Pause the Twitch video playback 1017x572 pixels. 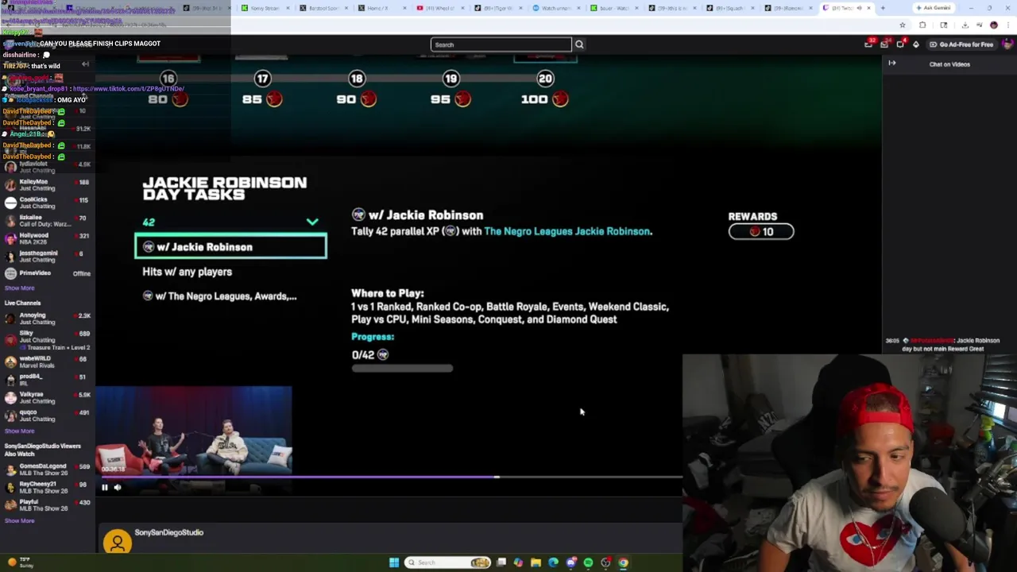coord(104,487)
